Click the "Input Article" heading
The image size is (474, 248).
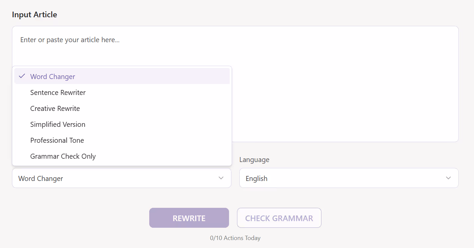pos(34,14)
